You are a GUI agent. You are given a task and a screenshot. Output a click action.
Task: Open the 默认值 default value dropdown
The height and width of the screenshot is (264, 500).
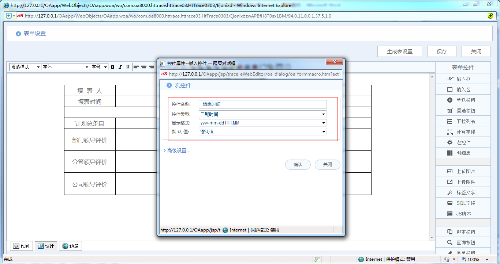point(324,131)
